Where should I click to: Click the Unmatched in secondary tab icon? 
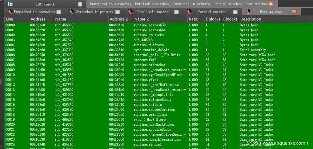point(10,11)
